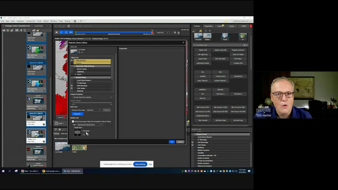338x190 pixels.
Task: Click the timeline settings gear icon
Action: [x=175, y=33]
